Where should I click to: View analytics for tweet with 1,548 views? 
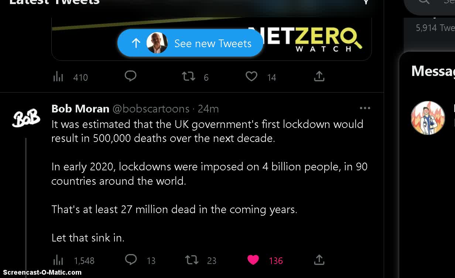tap(58, 260)
